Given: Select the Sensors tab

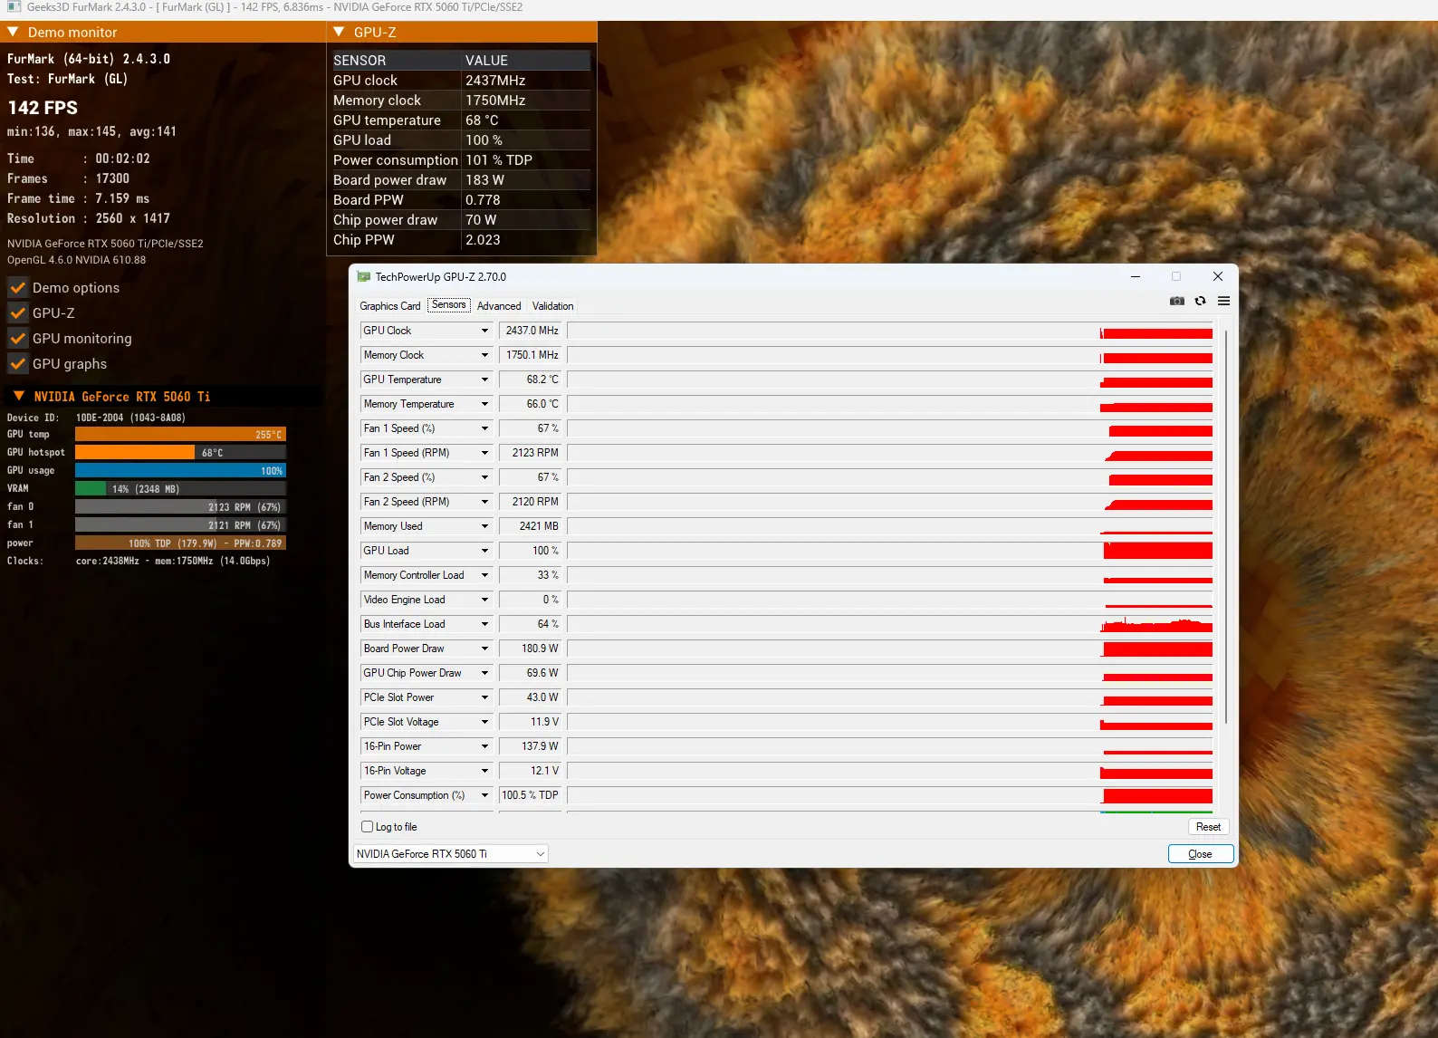Looking at the screenshot, I should [x=449, y=305].
